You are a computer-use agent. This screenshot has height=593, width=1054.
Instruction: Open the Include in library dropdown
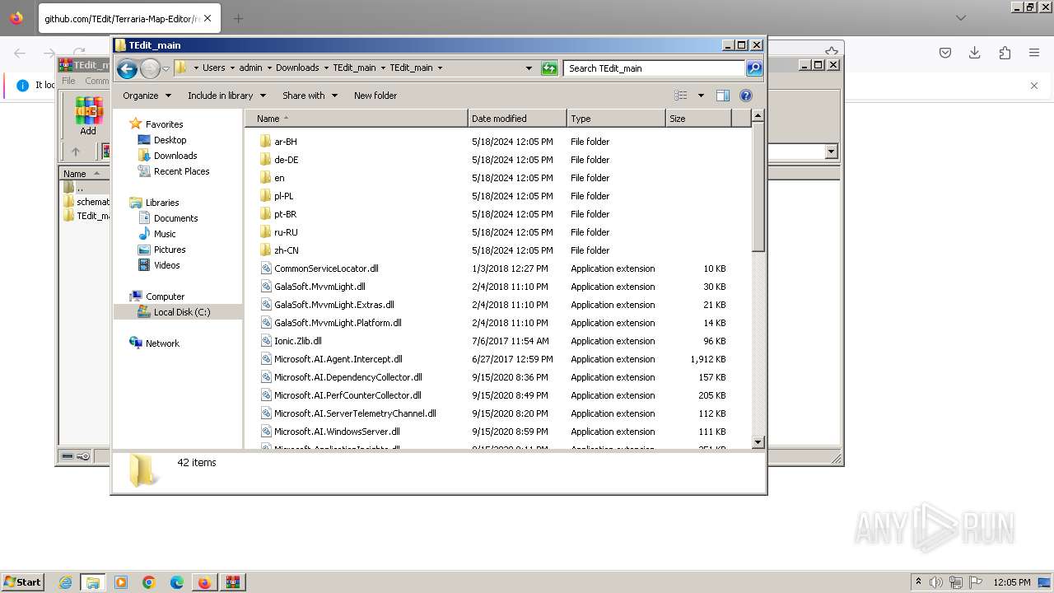point(226,96)
